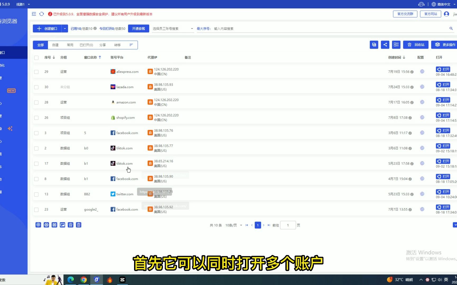Screen dimensions: 457x285
Task: Click the 回收站 button
Action: pyautogui.click(x=416, y=45)
